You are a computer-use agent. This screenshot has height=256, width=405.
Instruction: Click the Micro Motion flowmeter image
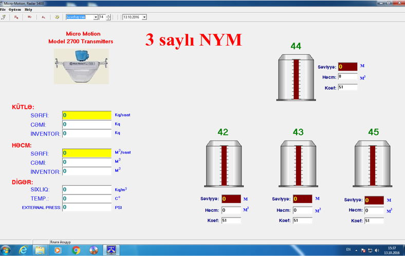tap(81, 66)
